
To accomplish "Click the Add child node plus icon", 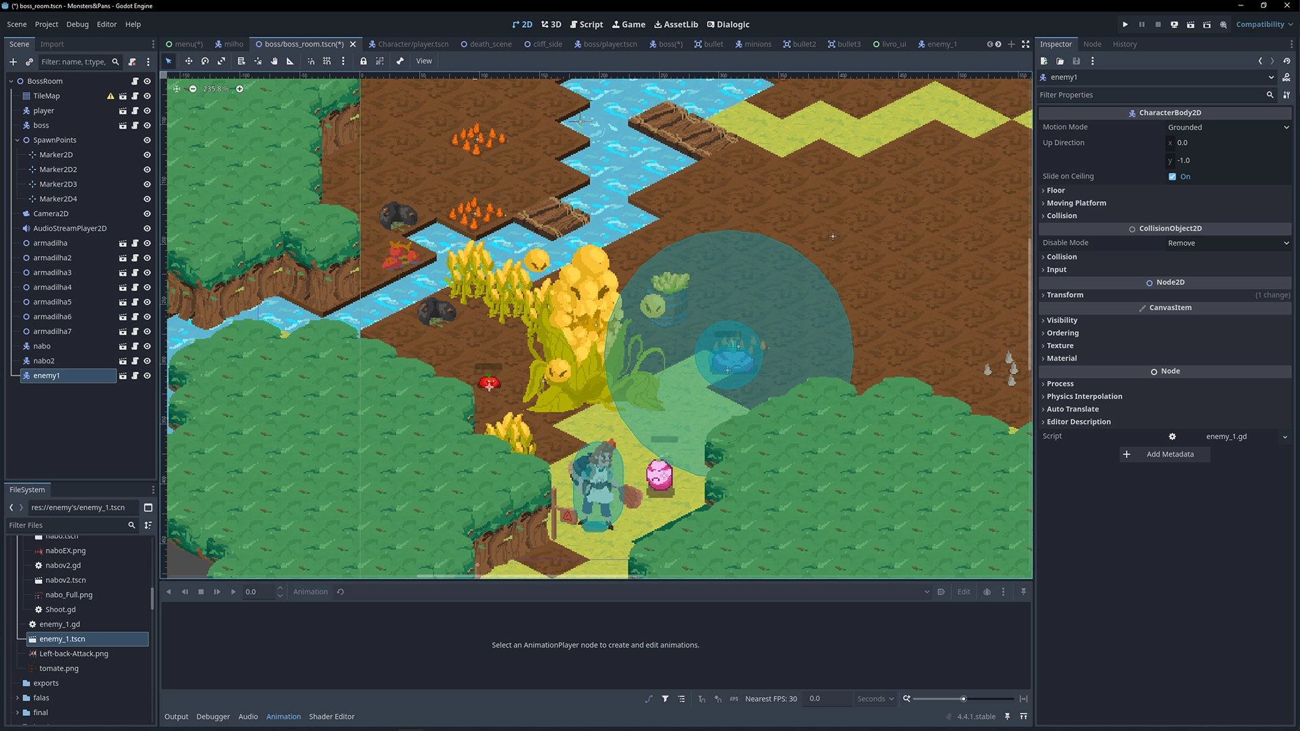I will [x=13, y=62].
